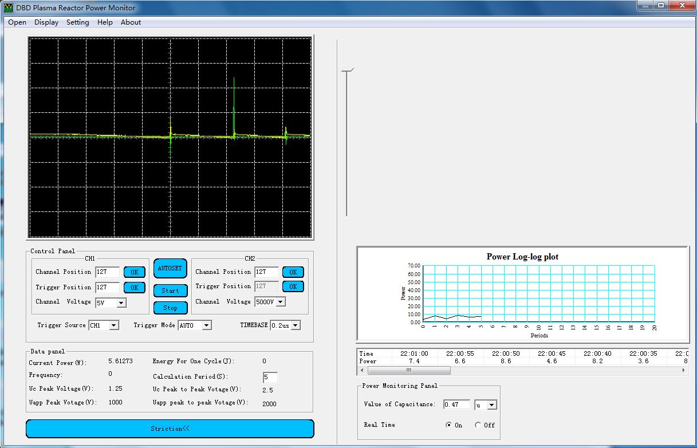Confirm CH2 Trigger Position with OK
Screen dimensions: 697x448
pos(293,286)
